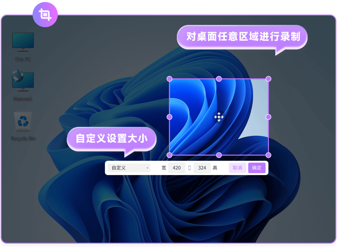Viewport: 337px width, 247px height.
Task: Click the move crosshair in selection center
Action: tap(219, 117)
